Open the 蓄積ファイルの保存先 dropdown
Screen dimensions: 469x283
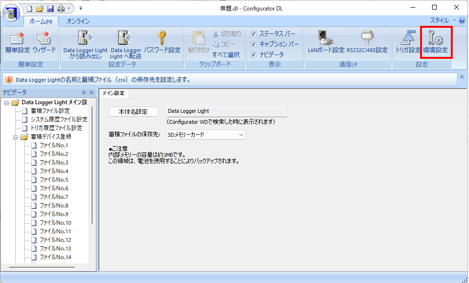241,134
